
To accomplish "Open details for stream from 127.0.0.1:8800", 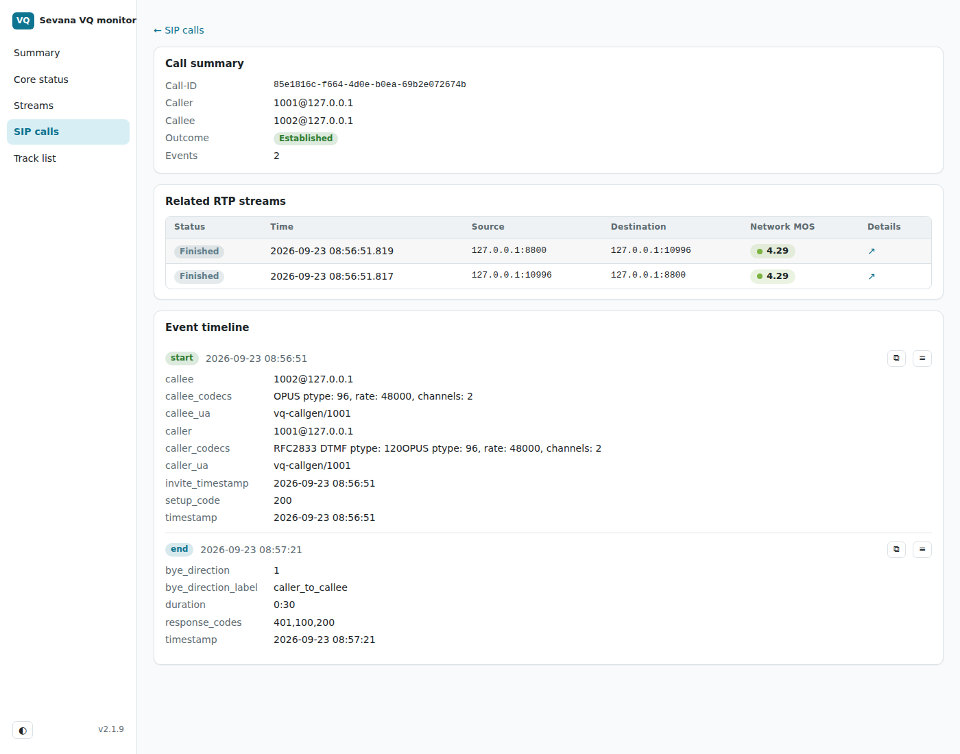I will (x=872, y=252).
